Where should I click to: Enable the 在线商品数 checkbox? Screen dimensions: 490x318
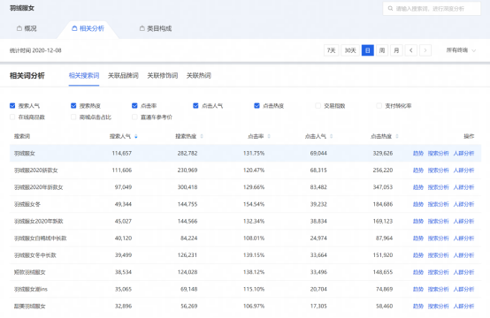point(12,117)
